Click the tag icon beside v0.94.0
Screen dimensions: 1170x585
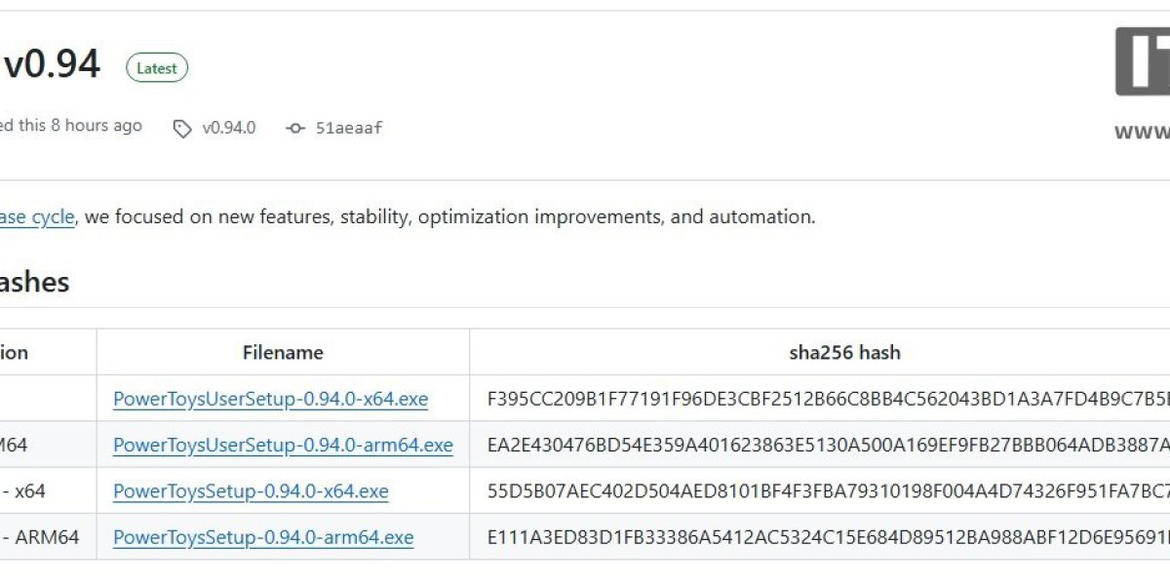tap(182, 129)
